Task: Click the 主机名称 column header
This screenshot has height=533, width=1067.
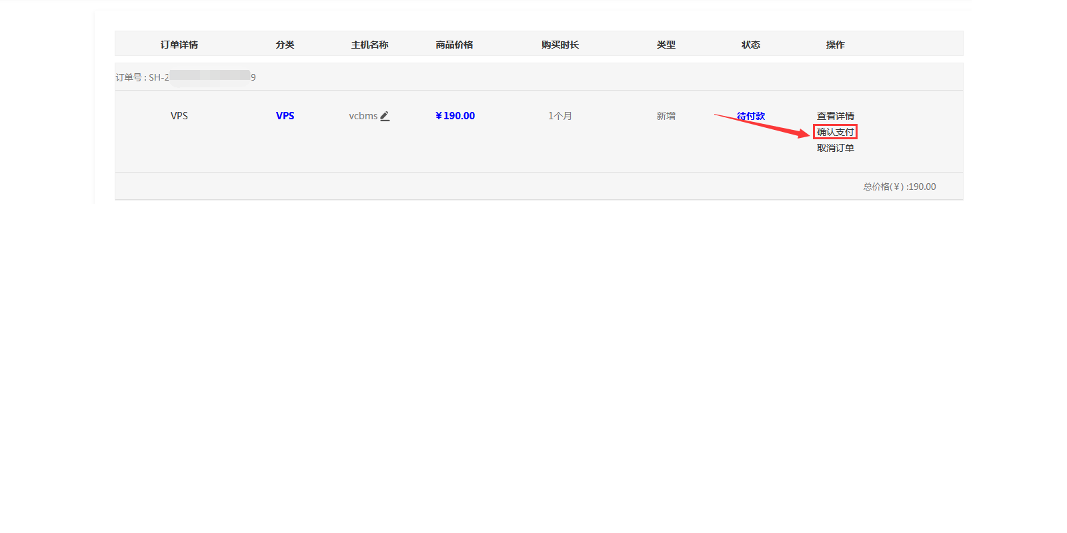Action: click(369, 45)
